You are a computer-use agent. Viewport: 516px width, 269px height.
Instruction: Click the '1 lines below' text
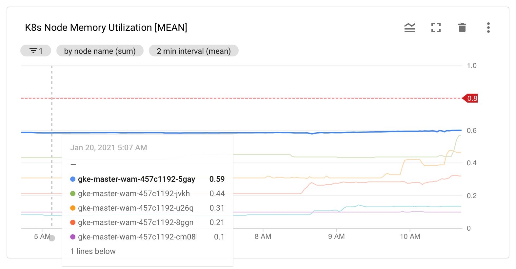[x=93, y=251]
